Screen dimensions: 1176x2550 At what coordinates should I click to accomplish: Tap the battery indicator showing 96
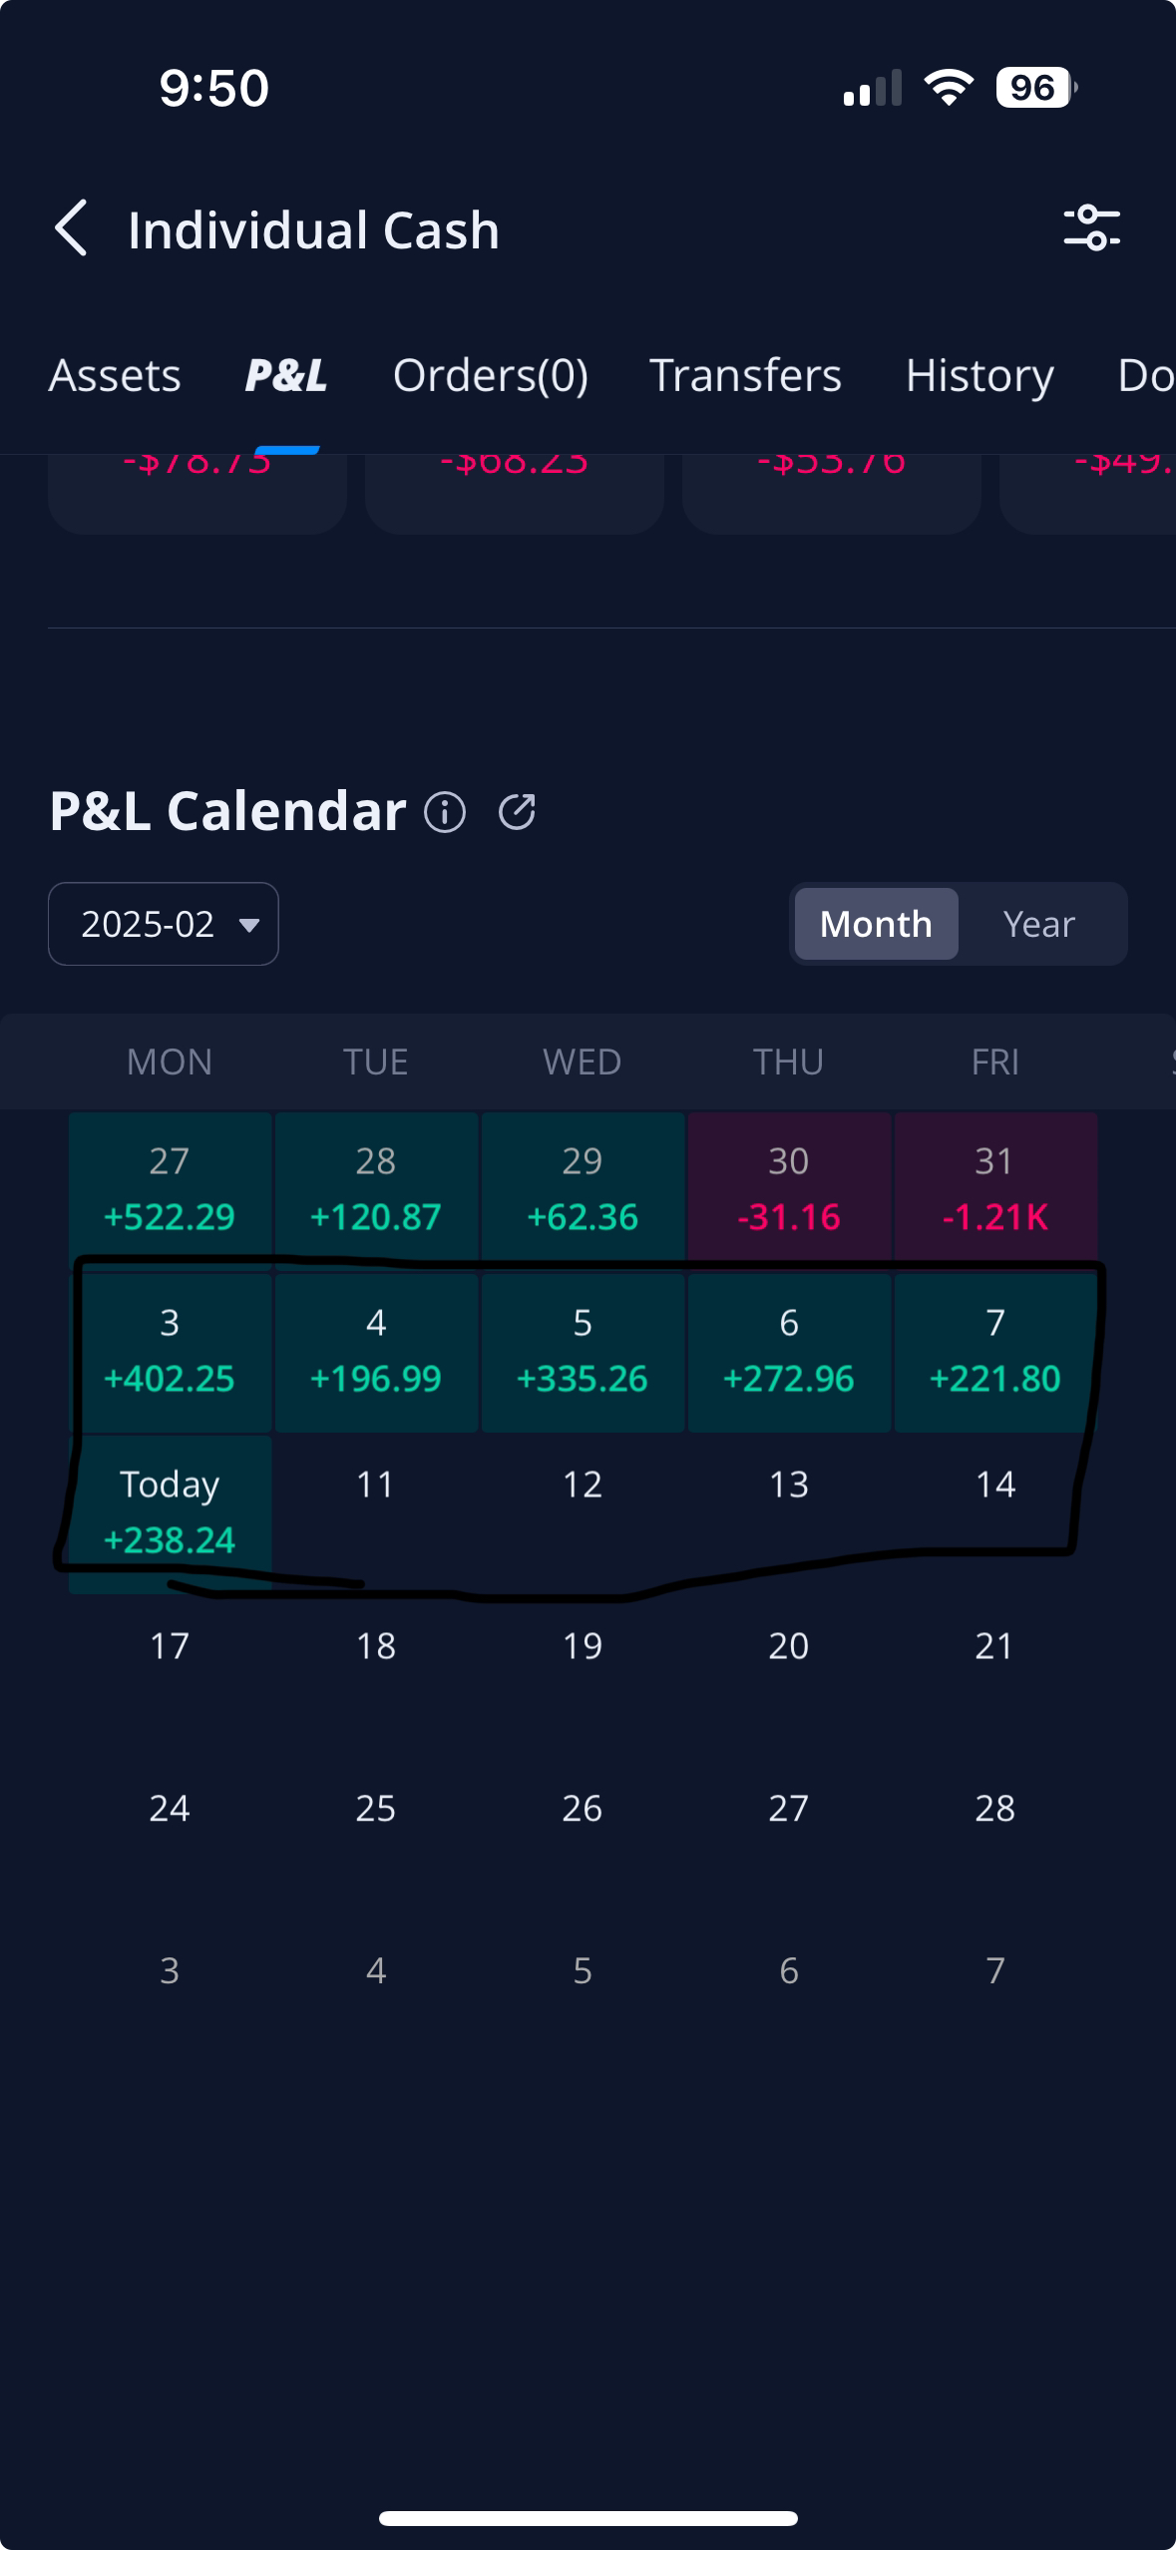pyautogui.click(x=1035, y=88)
